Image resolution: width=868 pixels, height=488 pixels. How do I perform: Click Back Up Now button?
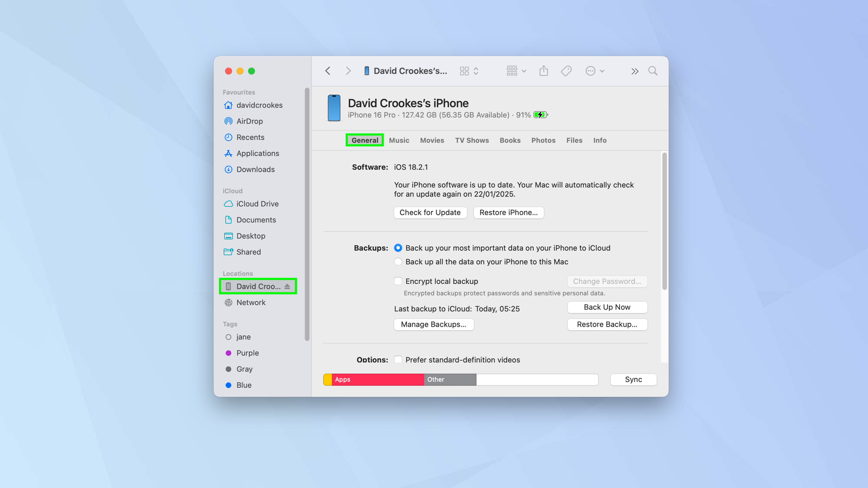607,306
